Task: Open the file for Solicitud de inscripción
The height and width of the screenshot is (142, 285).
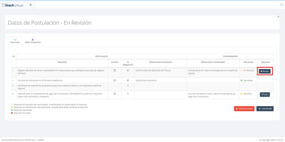Action: (x=115, y=80)
